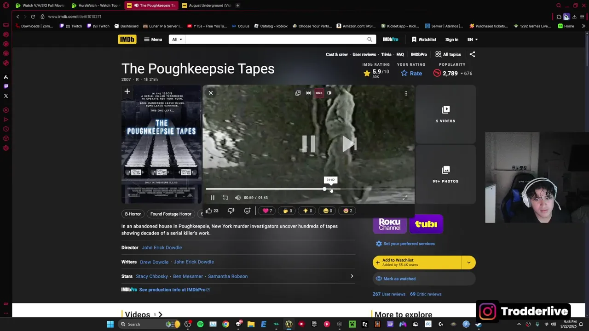Select the B-Horror genre chip
The height and width of the screenshot is (331, 589).
(133, 214)
